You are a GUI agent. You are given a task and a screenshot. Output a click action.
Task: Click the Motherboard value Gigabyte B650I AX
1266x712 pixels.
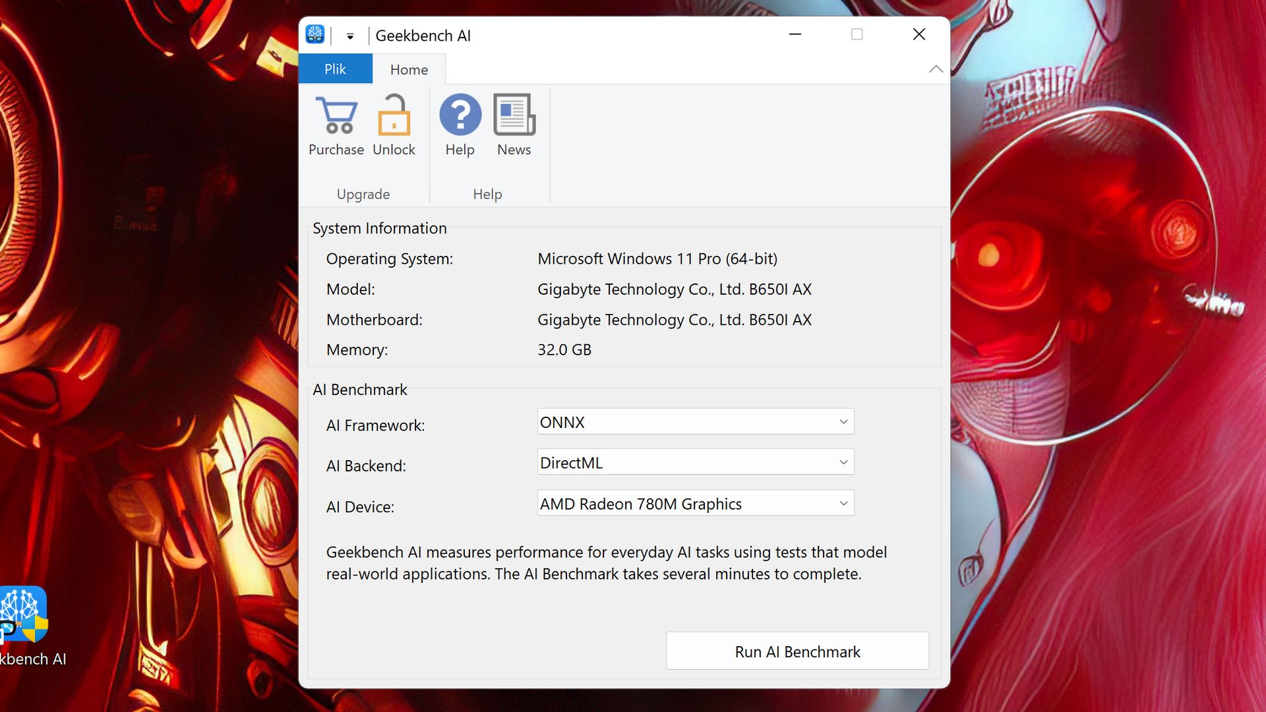click(x=675, y=320)
